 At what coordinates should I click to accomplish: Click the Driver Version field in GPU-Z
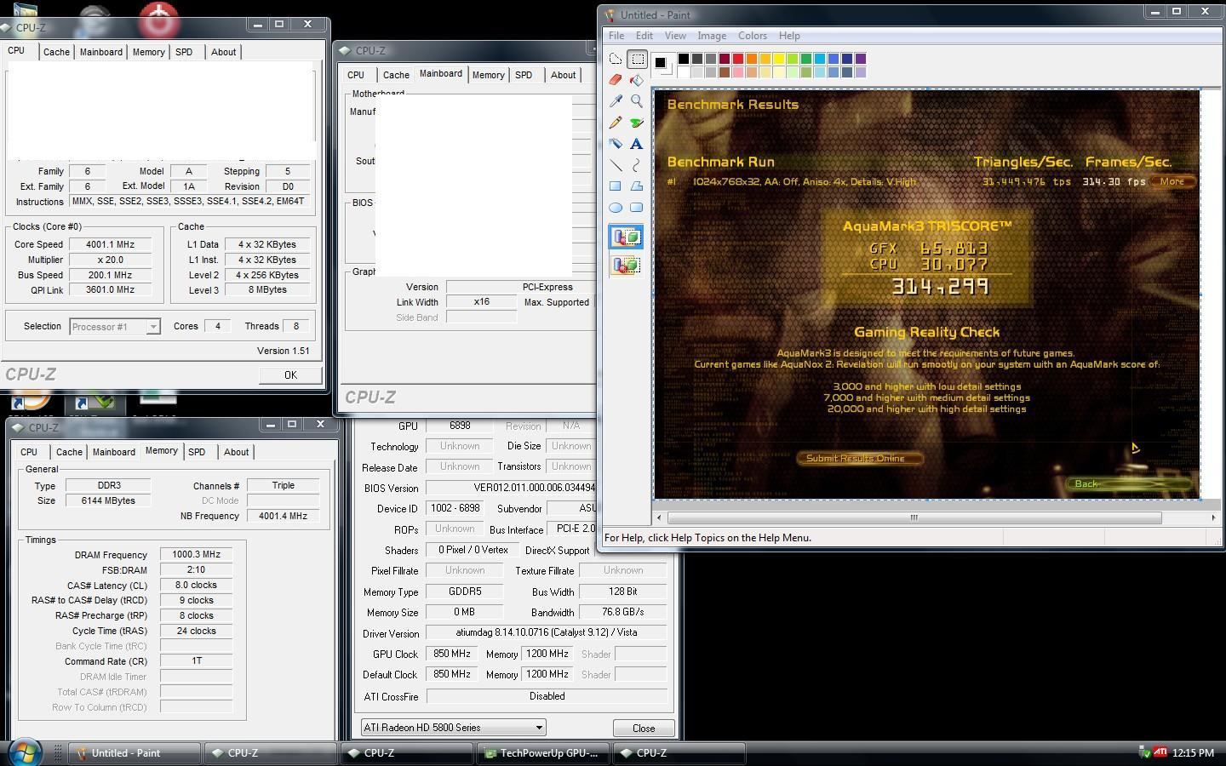click(x=547, y=632)
